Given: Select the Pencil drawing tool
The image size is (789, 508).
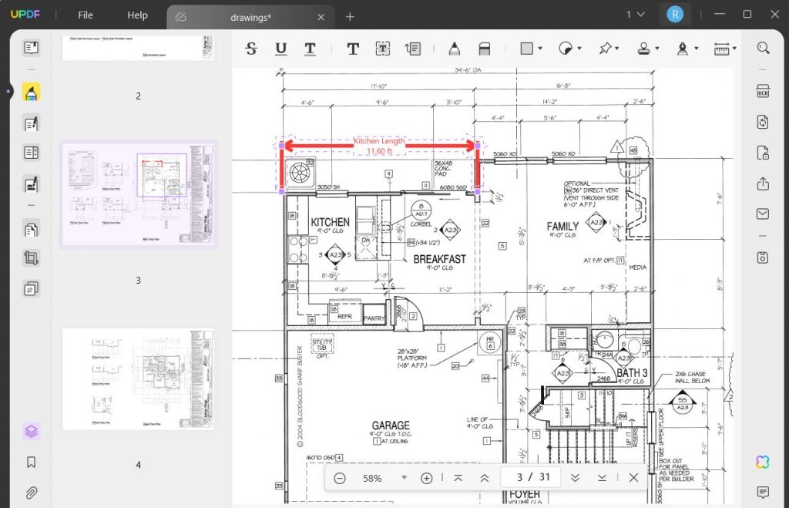Looking at the screenshot, I should click(x=454, y=48).
